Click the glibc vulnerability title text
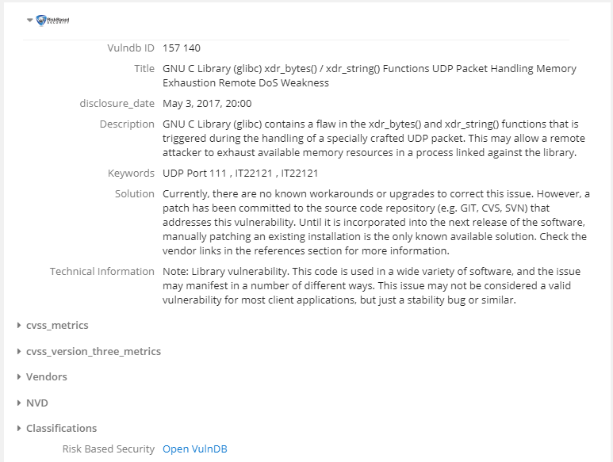 (x=369, y=75)
